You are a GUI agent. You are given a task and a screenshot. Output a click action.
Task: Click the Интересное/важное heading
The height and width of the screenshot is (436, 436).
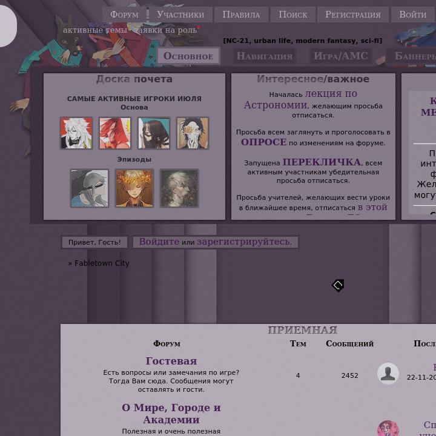coord(313,79)
